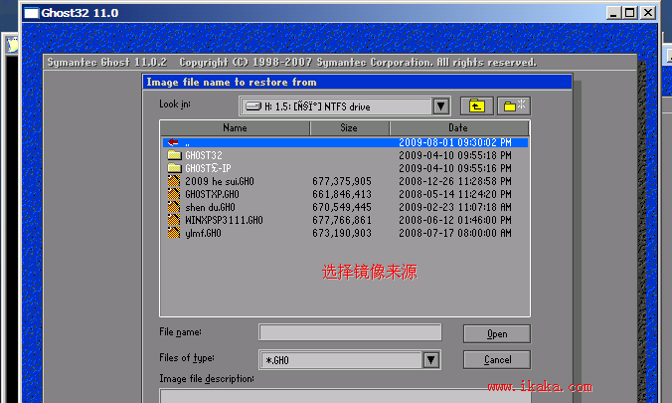The image size is (672, 403).
Task: Go up one folder level icon
Action: coord(476,106)
